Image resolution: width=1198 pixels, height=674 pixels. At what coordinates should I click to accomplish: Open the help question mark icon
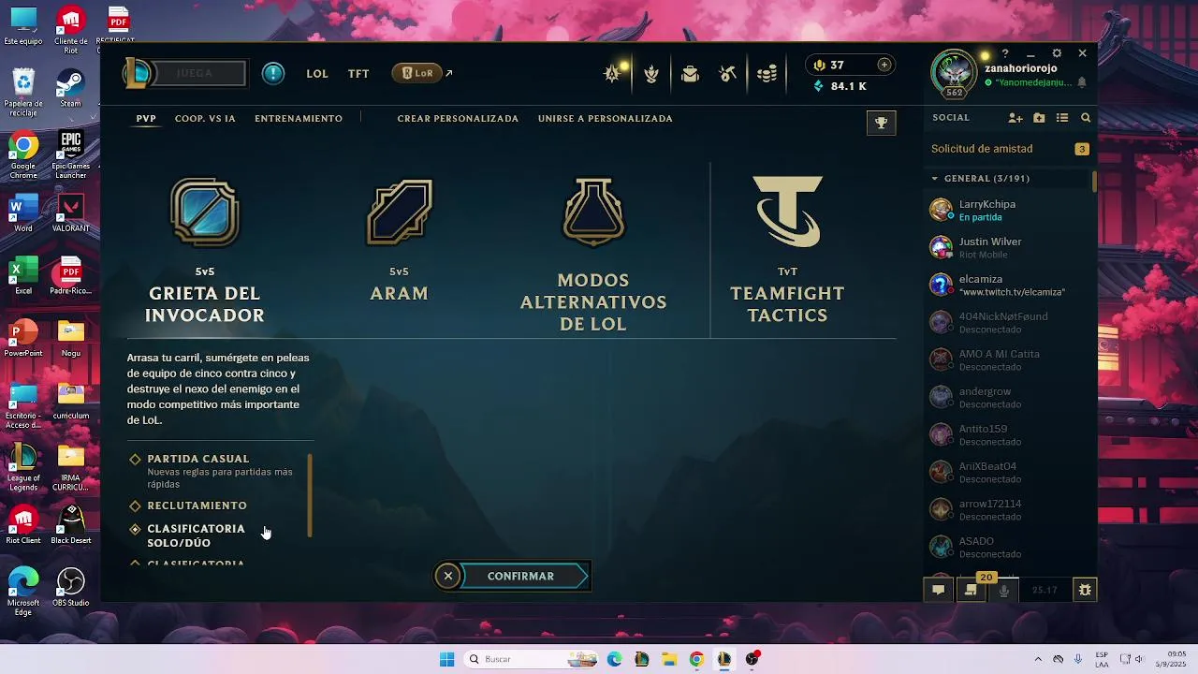tap(1005, 53)
